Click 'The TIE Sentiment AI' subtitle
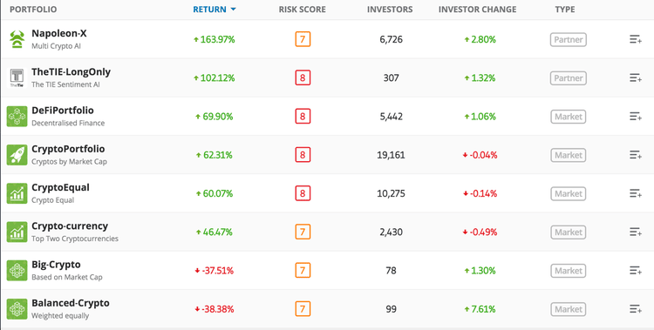The width and height of the screenshot is (654, 330). pyautogui.click(x=66, y=84)
